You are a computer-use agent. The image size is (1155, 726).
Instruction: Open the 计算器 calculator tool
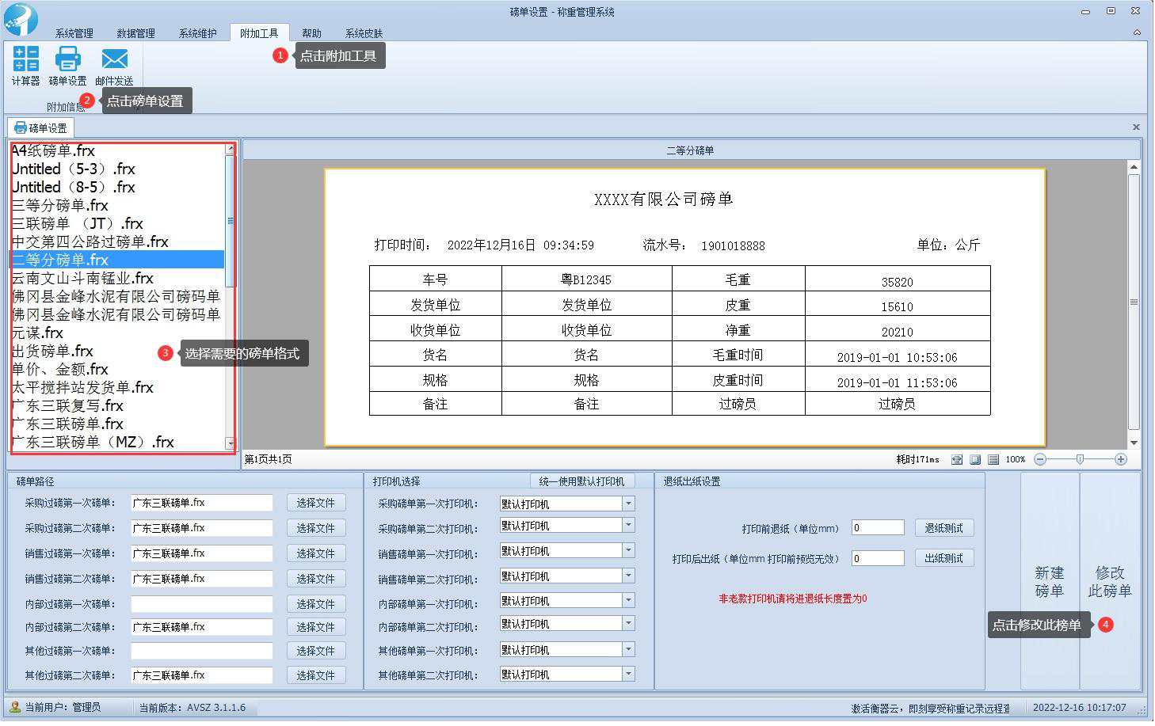tap(25, 65)
